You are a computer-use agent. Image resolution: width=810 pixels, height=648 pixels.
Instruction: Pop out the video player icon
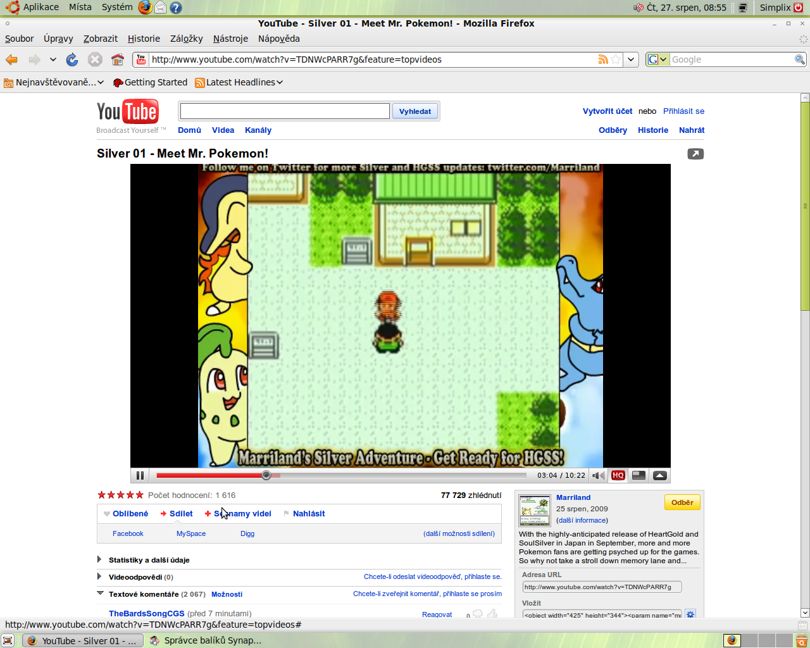click(695, 154)
